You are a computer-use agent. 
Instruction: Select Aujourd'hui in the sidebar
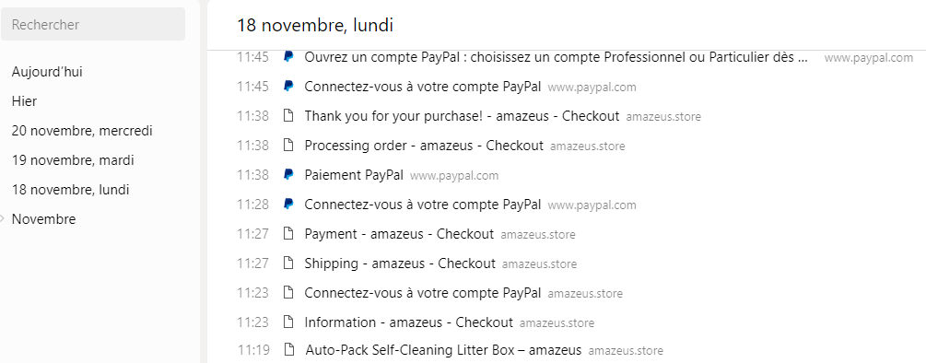[47, 72]
